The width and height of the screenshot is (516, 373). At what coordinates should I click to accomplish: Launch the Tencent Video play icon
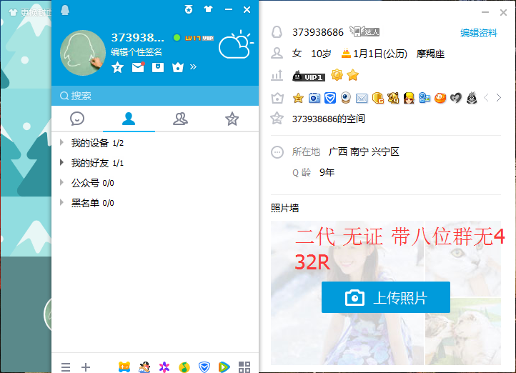coord(224,367)
